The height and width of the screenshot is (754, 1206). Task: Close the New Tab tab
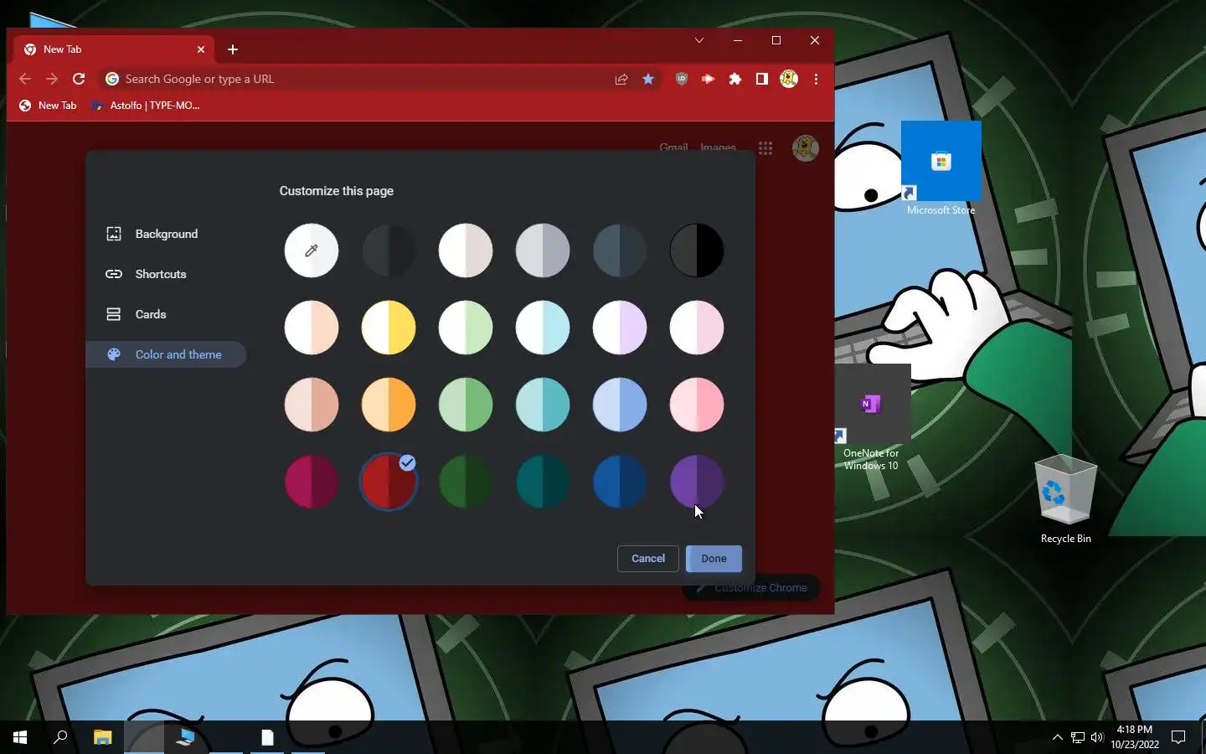click(x=201, y=49)
